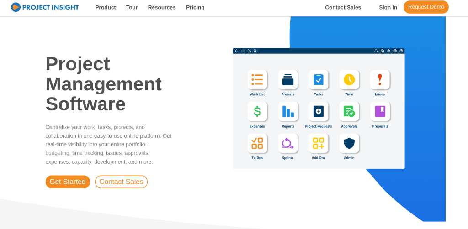This screenshot has width=468, height=229.
Task: Click the help question icon in app preview bar
Action: [x=401, y=51]
